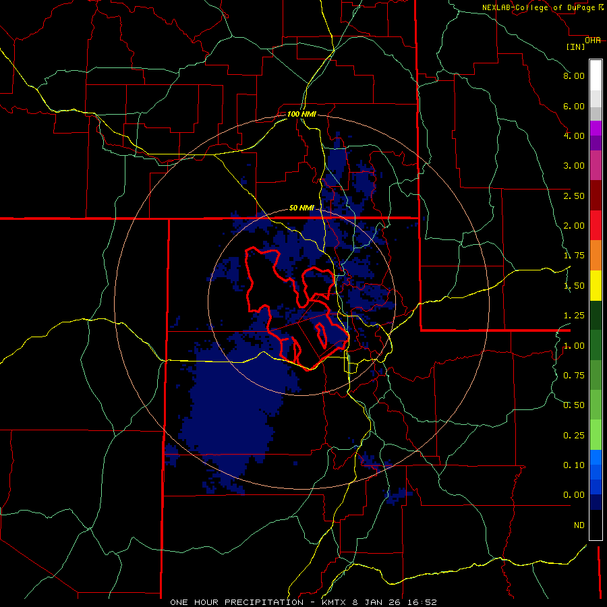Screen dimensions: 607x607
Task: Pick the black ND swatch in the legend
Action: pos(596,525)
